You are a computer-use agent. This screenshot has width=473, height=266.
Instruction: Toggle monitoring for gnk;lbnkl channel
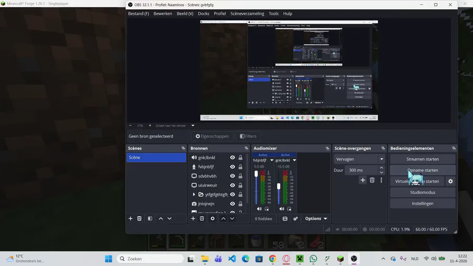(289, 209)
